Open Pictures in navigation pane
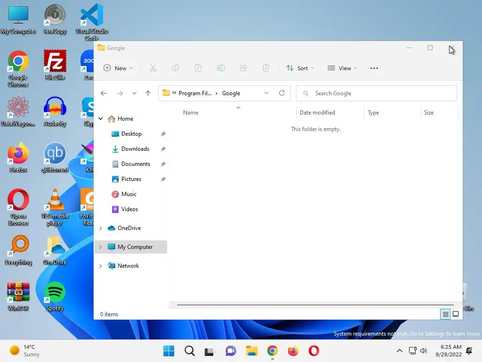Viewport: 482px width, 362px height. [x=131, y=179]
